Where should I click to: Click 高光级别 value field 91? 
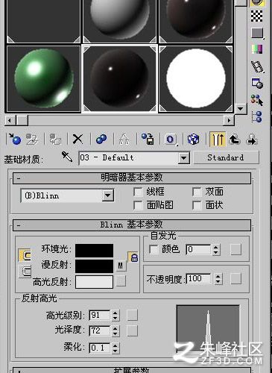pyautogui.click(x=100, y=316)
